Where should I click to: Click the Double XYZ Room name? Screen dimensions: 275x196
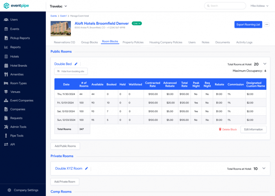69,169
